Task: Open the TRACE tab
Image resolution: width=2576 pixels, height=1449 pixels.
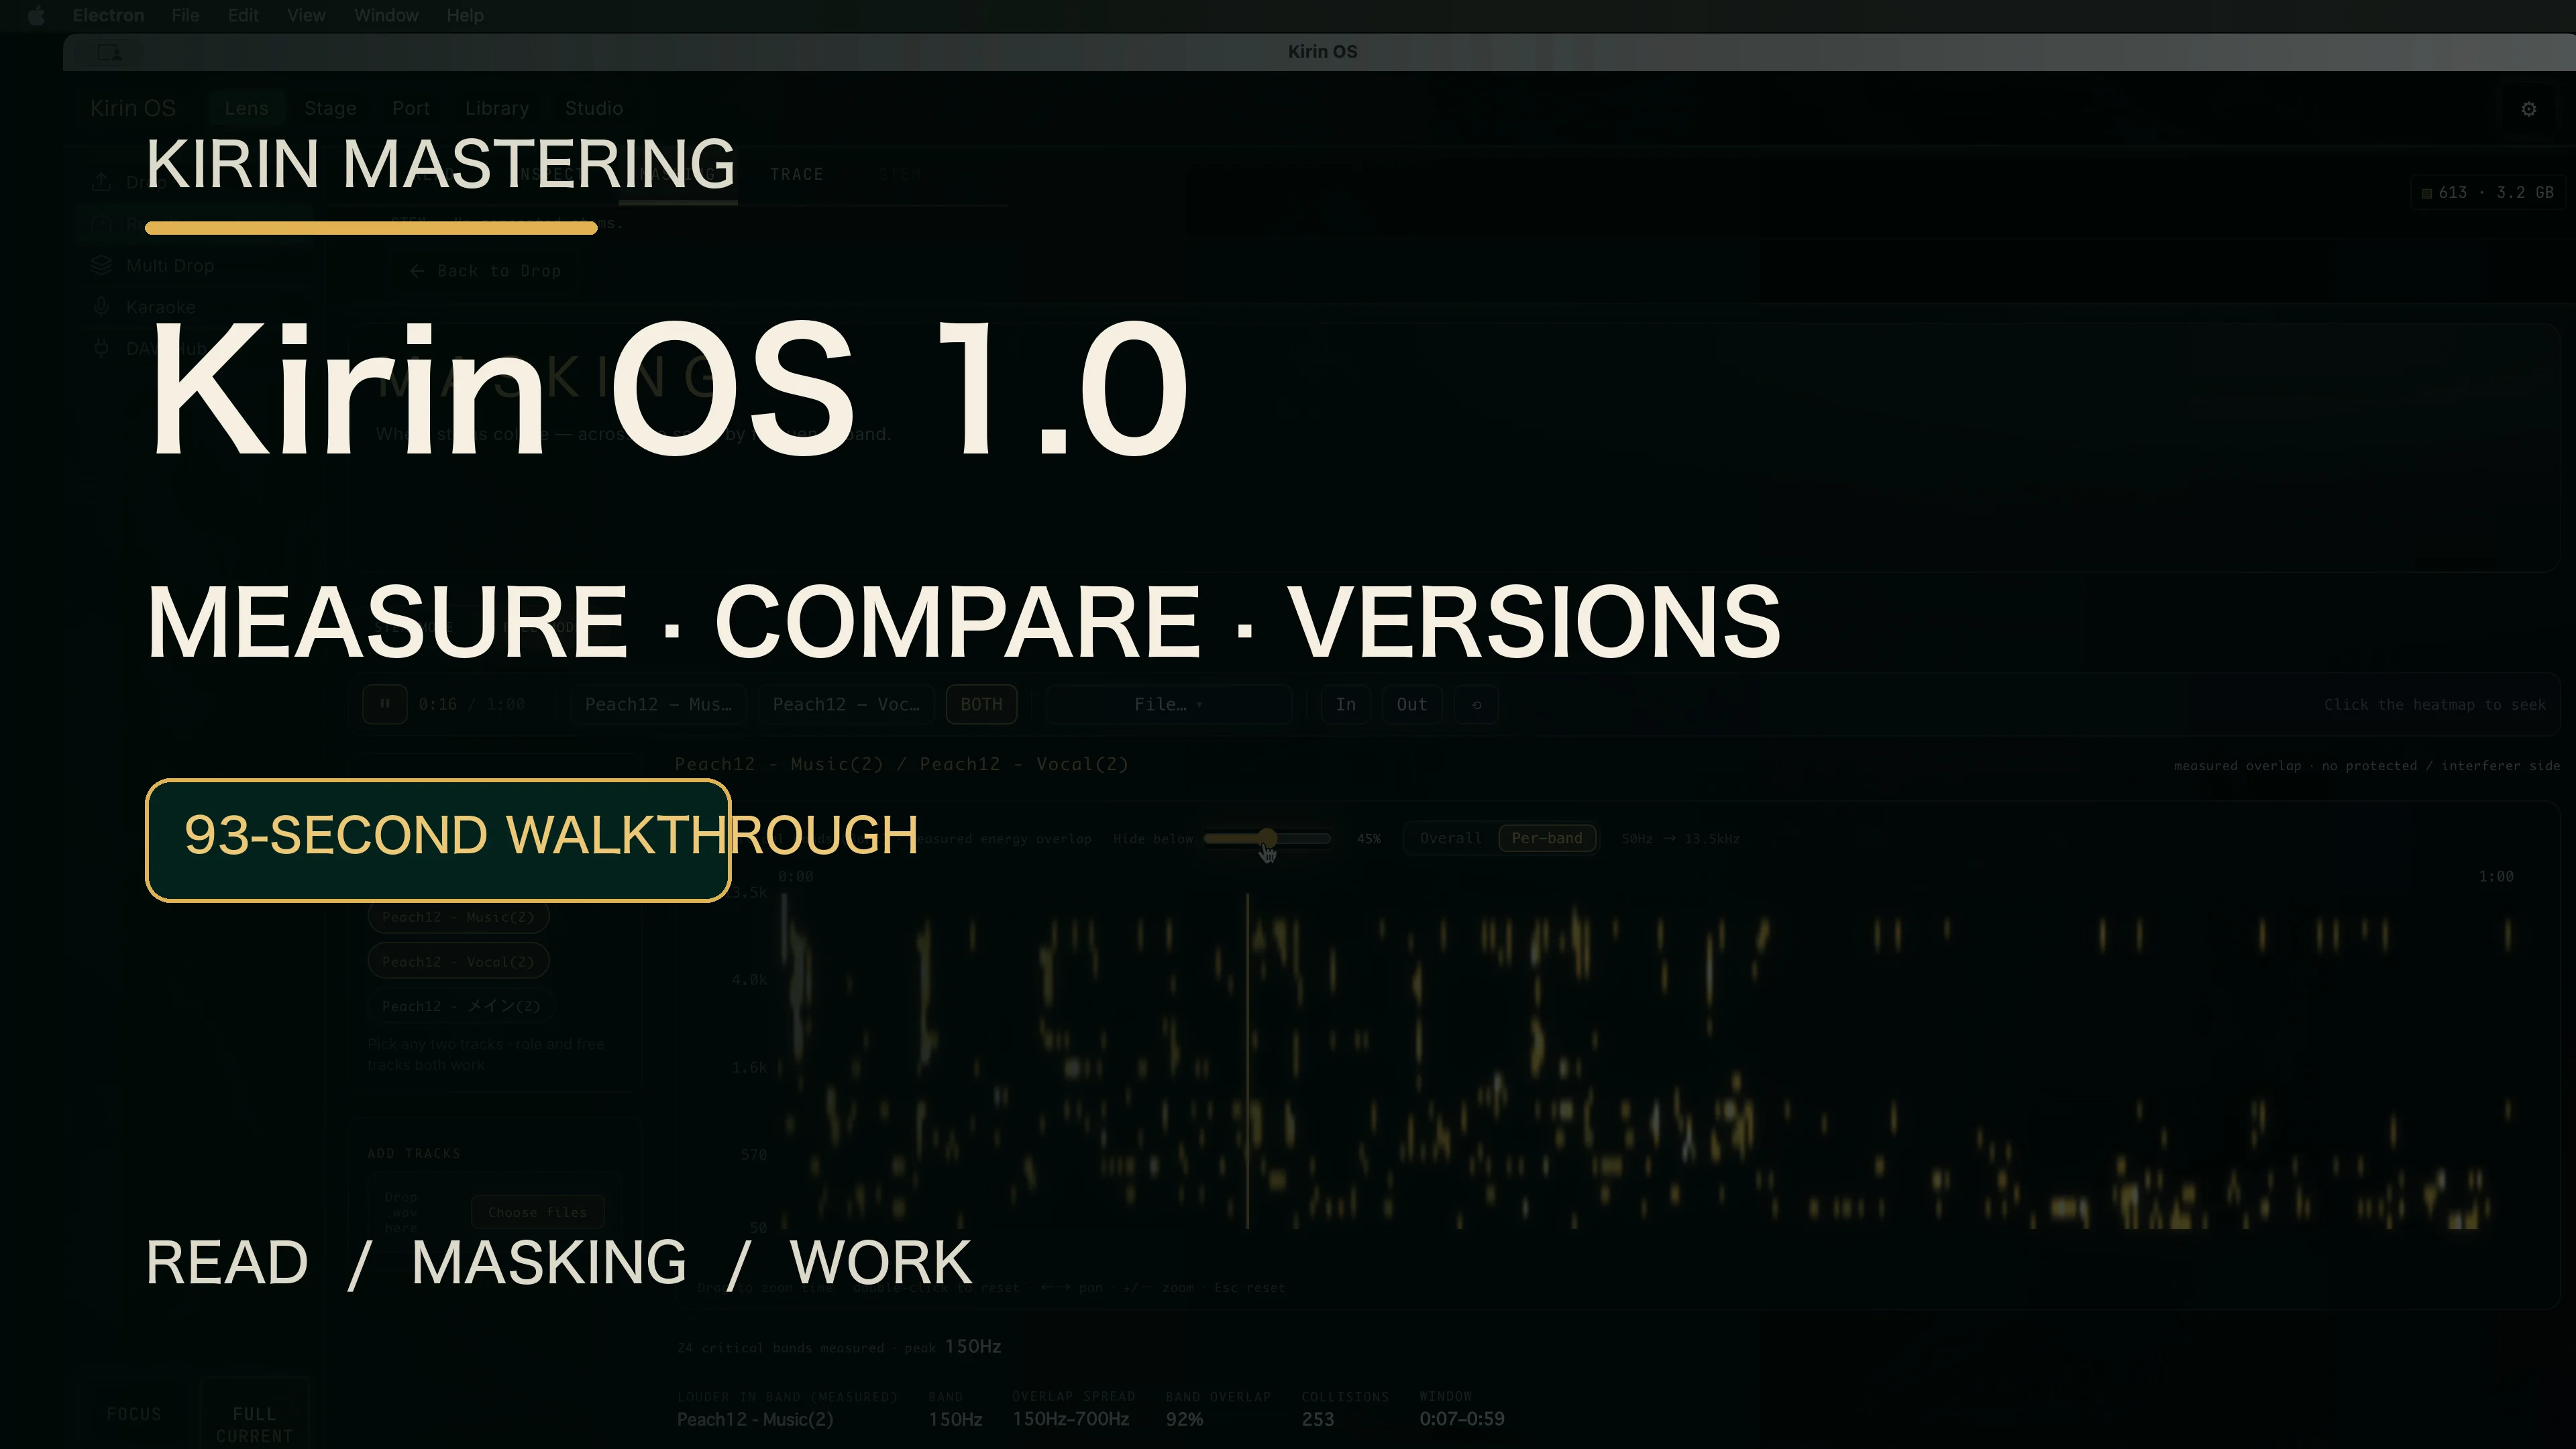Action: (x=797, y=174)
